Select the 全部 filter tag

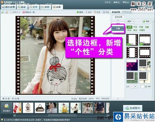point(129,27)
